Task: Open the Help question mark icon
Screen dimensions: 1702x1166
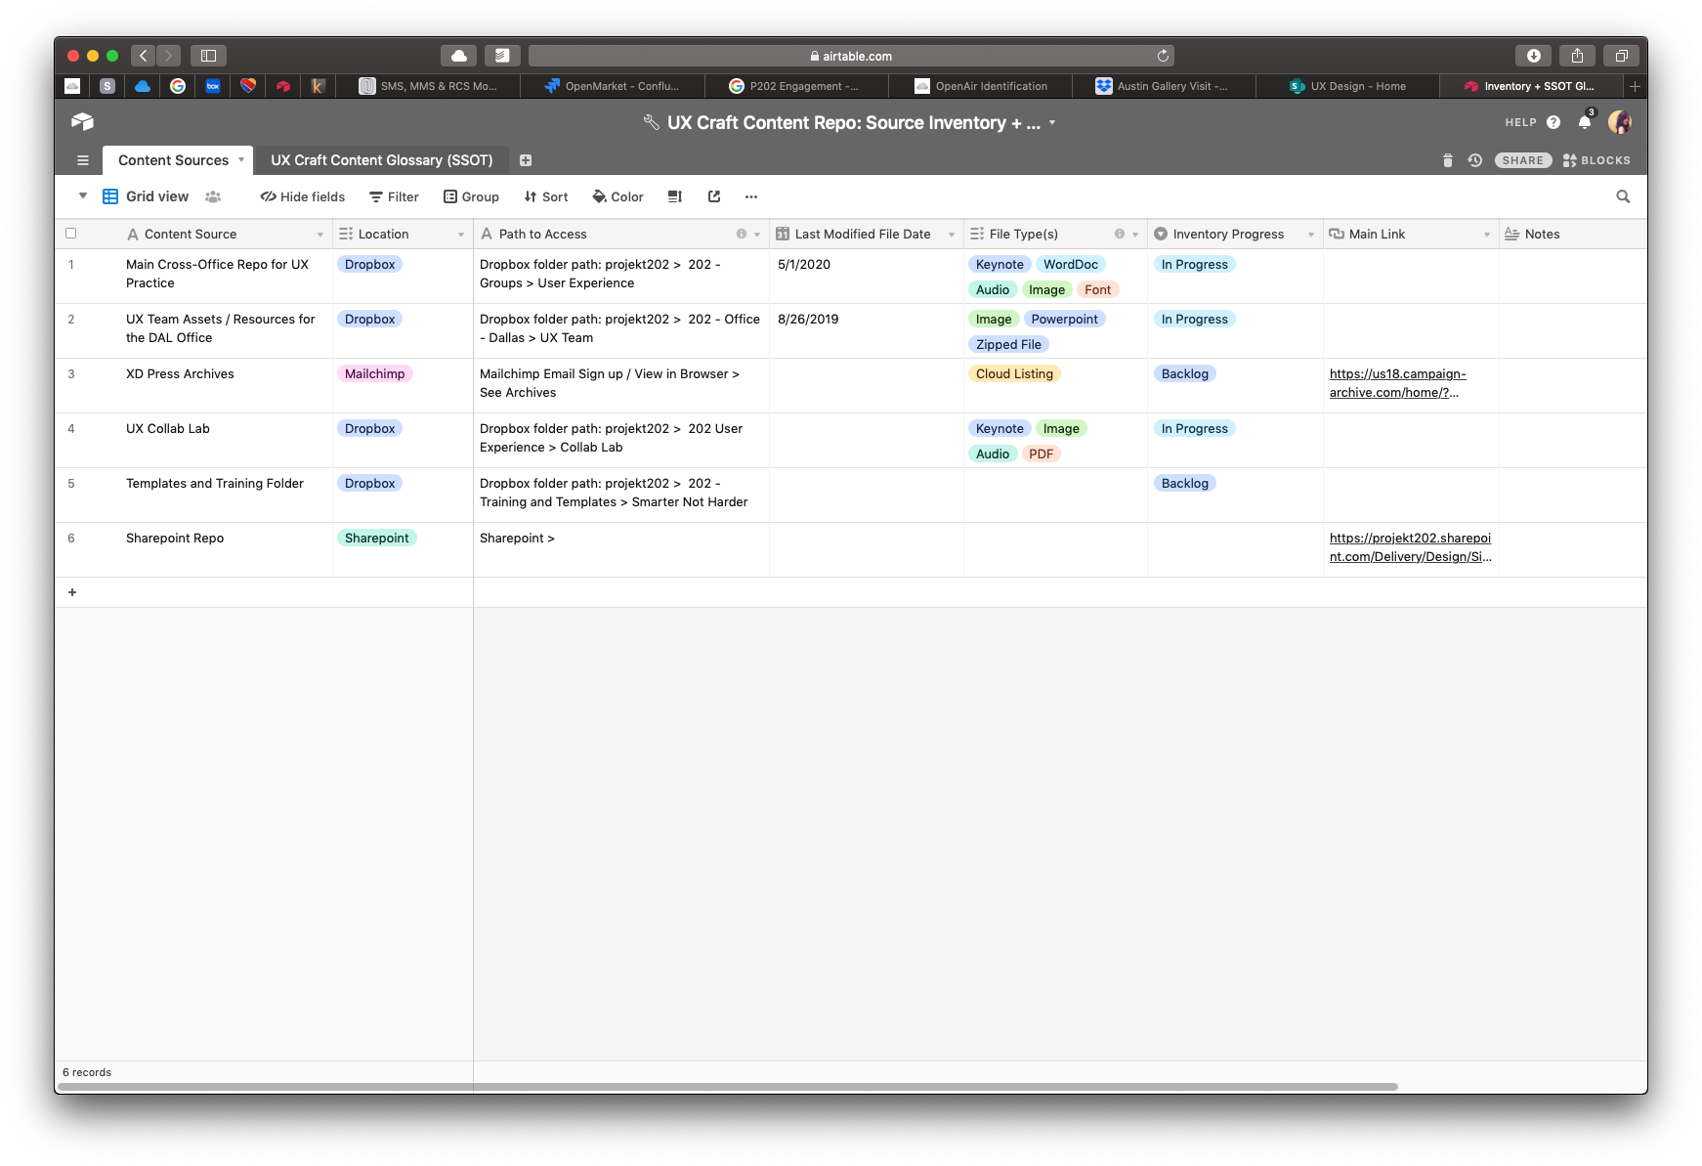Action: coord(1553,122)
